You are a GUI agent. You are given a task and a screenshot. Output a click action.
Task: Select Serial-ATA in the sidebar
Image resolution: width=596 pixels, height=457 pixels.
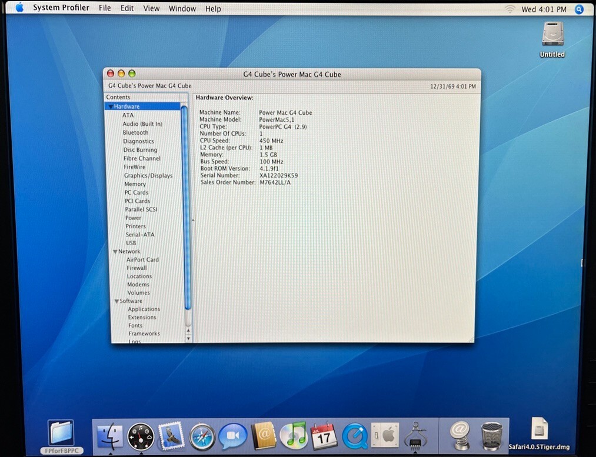(140, 235)
